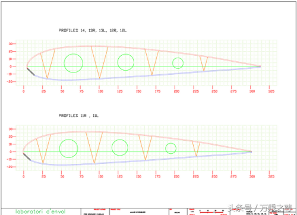Image resolution: width=297 pixels, height=215 pixels.
Task: Click the red scale bar in title block
Action: [x=211, y=213]
